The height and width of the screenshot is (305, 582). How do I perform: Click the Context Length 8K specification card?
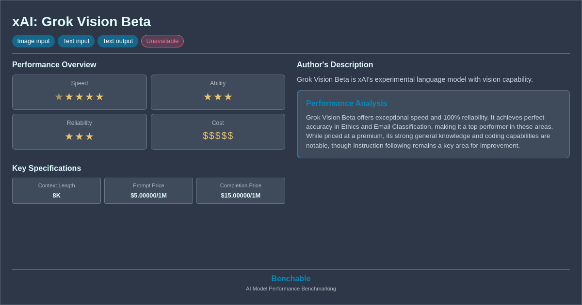[x=56, y=191]
